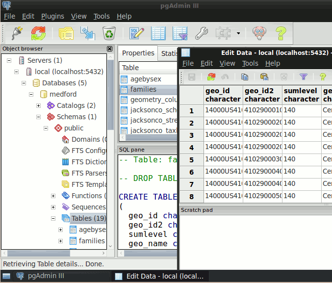This screenshot has width=332, height=283.
Task: Open plugins dropdown arrow in toolbar
Action: click(x=238, y=33)
